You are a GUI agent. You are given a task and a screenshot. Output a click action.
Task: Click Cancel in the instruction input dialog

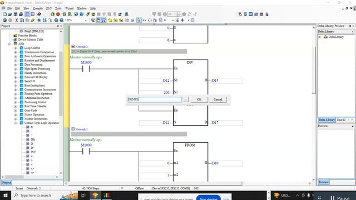[x=217, y=99]
